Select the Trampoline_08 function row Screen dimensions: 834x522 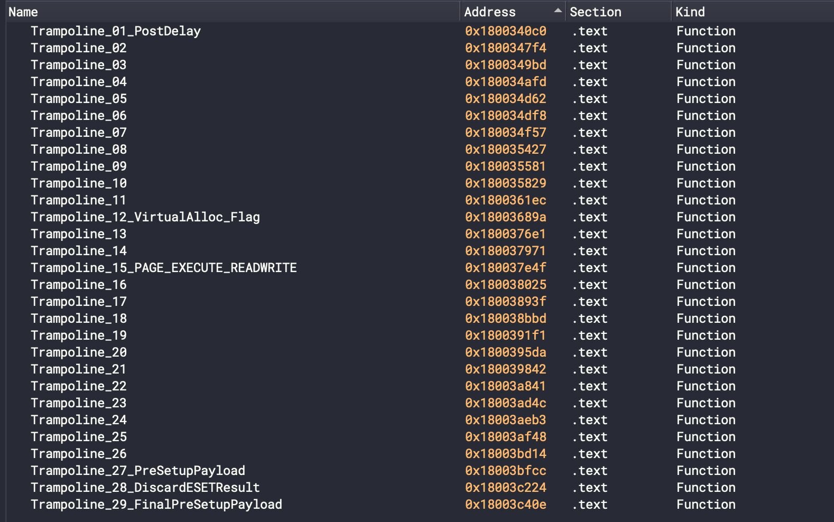[x=78, y=150]
